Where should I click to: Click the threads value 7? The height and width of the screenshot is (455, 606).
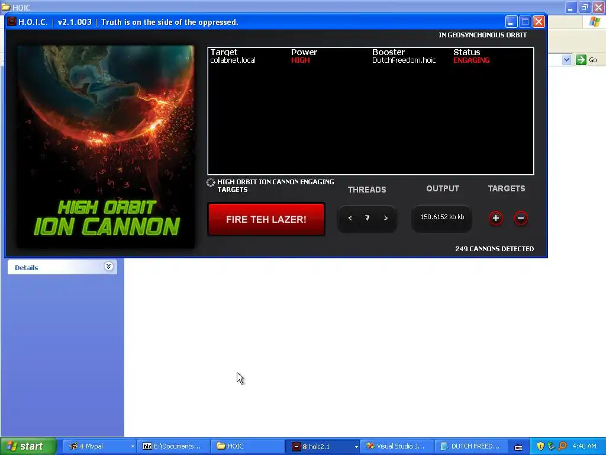point(367,218)
